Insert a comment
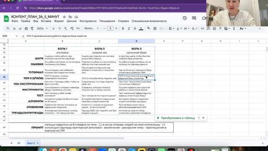Viewport: 268px width, 151px height. click(x=209, y=29)
